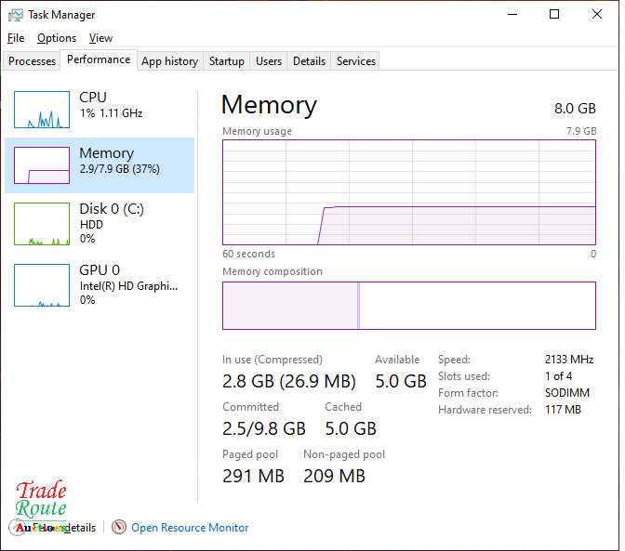The height and width of the screenshot is (551, 625).
Task: Select the Disk 0 (C:) graph thumbnail
Action: [x=42, y=224]
